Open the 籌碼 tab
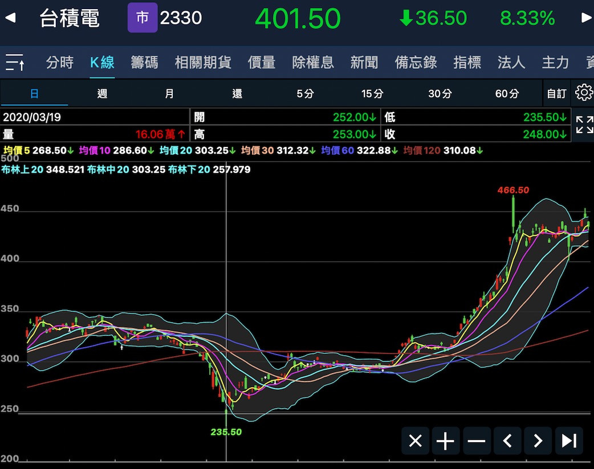The width and height of the screenshot is (594, 469). tap(144, 62)
